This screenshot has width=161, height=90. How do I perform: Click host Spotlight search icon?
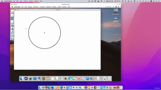pyautogui.click(x=148, y=1)
